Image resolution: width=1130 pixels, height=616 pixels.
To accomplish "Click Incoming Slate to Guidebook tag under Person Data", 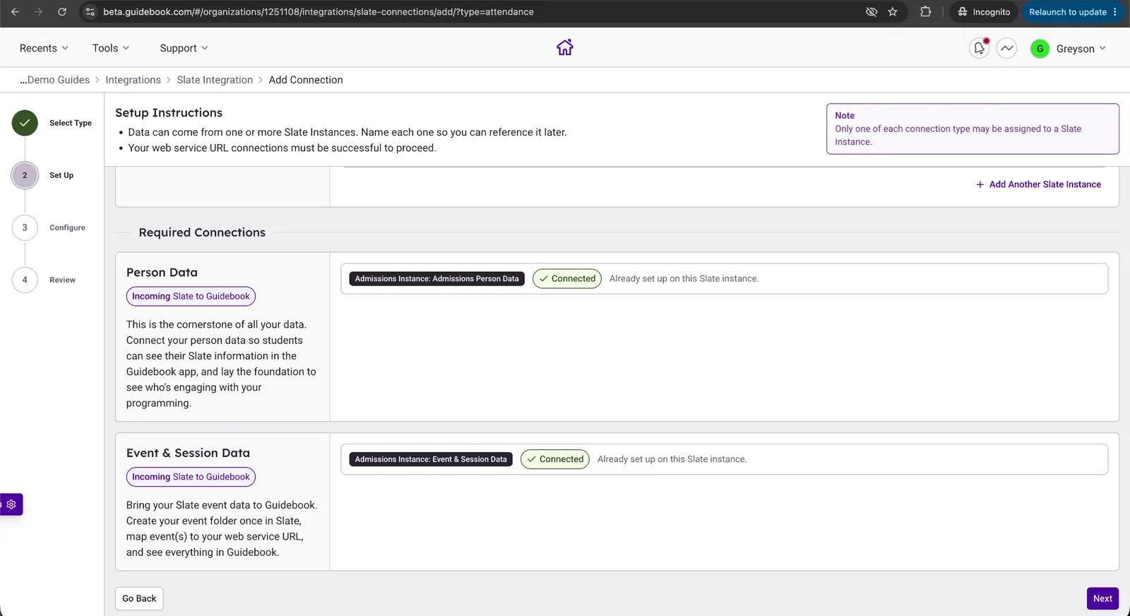I will click(191, 297).
